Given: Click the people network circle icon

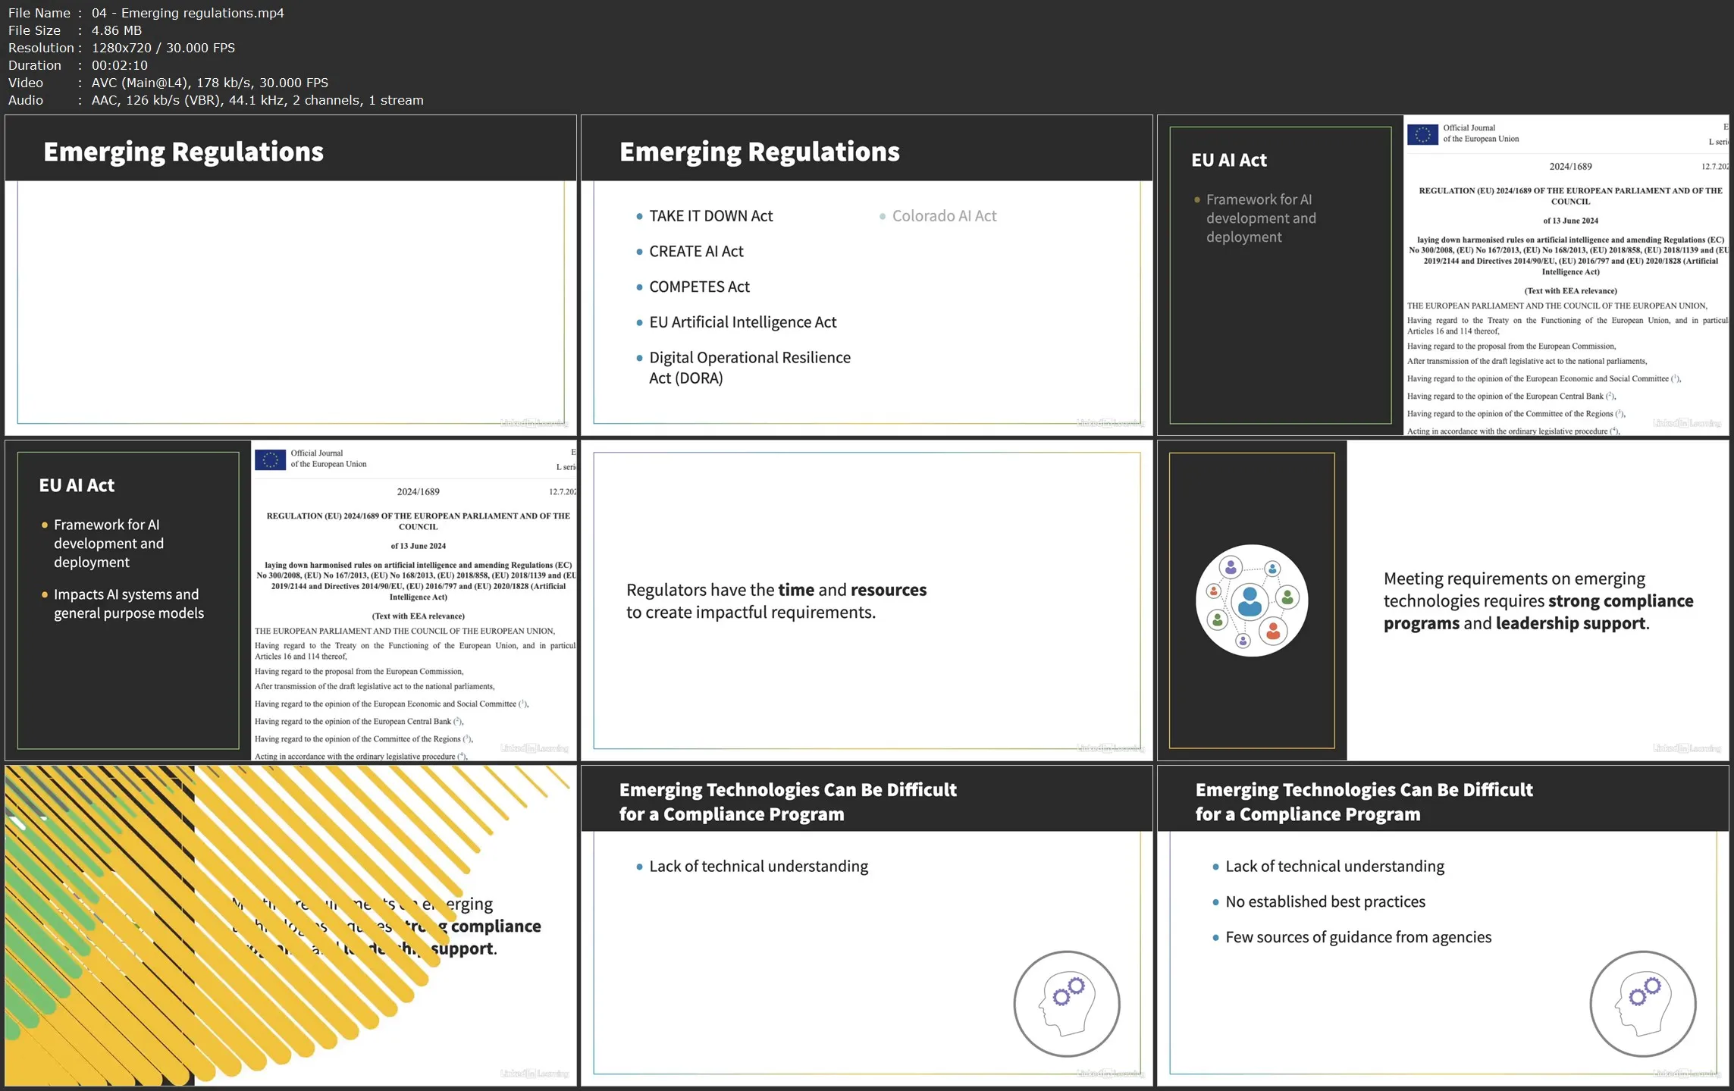Looking at the screenshot, I should point(1251,600).
